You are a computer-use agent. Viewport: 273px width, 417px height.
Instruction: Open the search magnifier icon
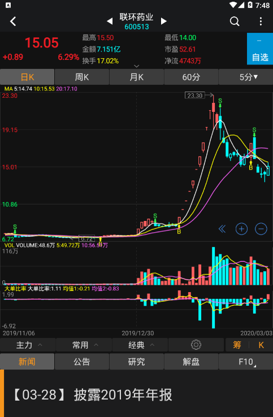235,21
